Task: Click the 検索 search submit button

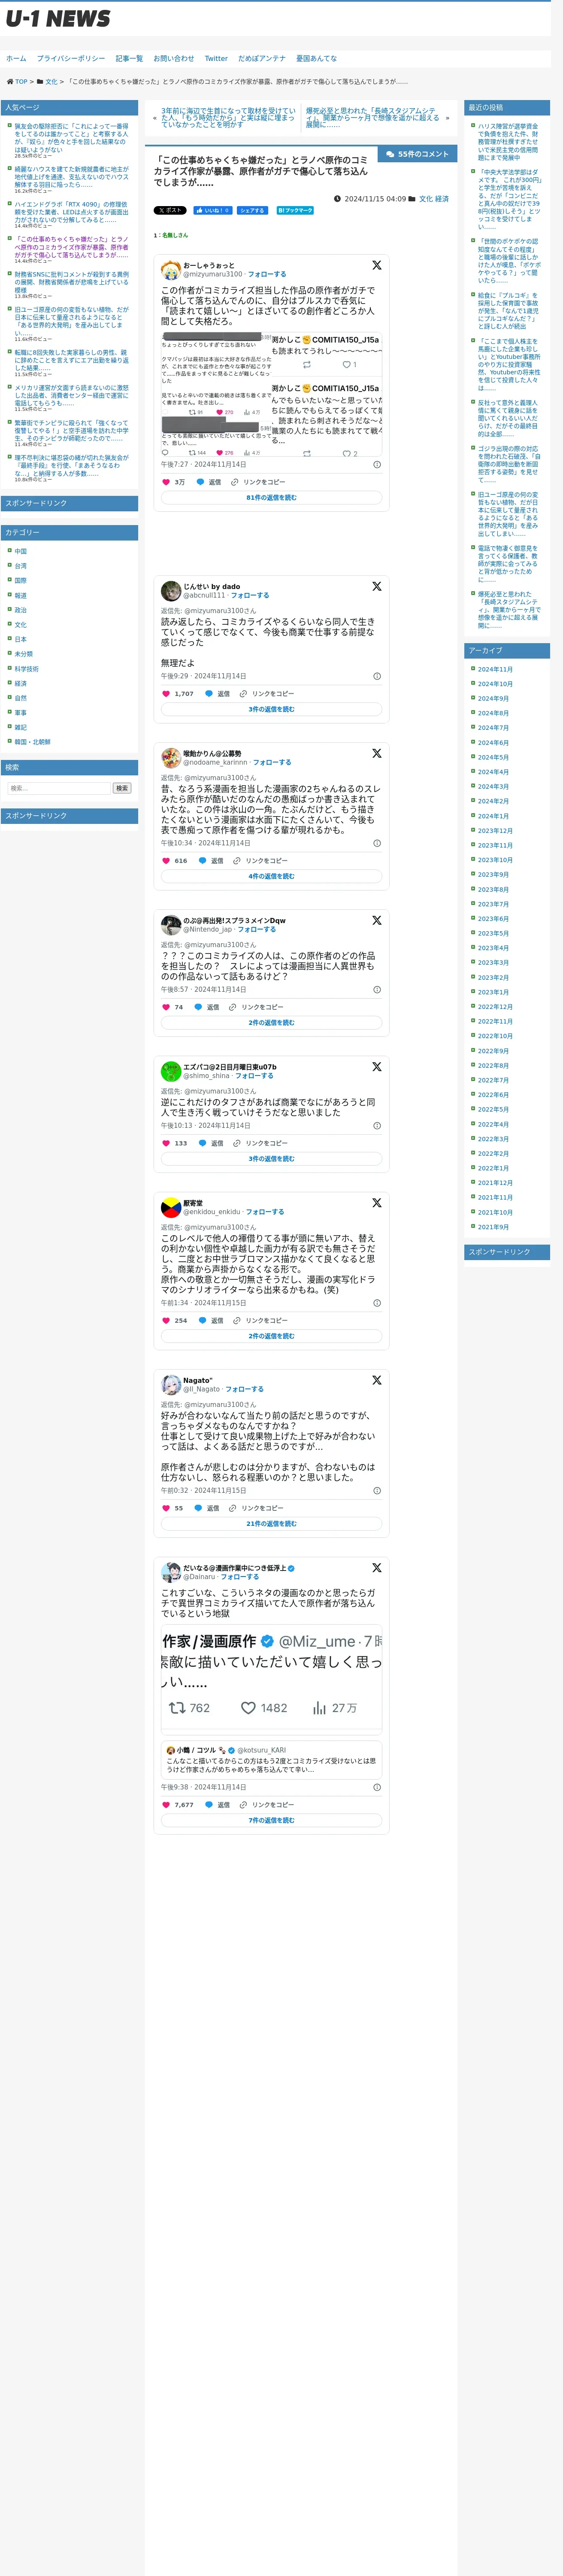Action: click(x=121, y=788)
